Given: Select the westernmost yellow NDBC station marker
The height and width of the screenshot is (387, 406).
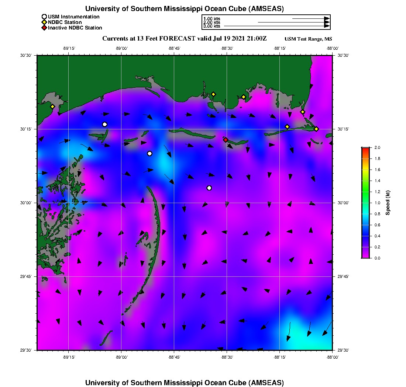Looking at the screenshot, I should 52,107.
